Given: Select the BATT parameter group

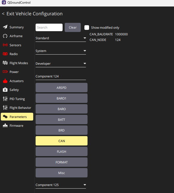Looking at the screenshot, I should [x=61, y=120].
